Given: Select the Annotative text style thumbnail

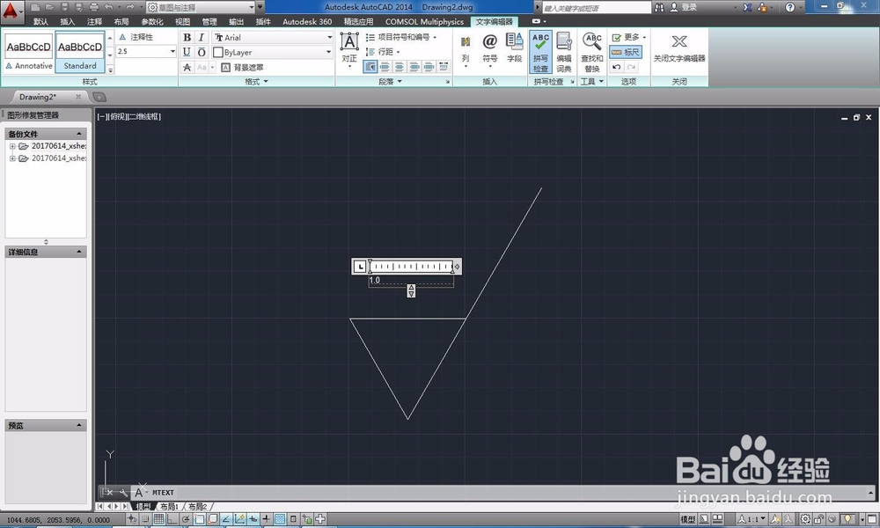Looking at the screenshot, I should 29,52.
